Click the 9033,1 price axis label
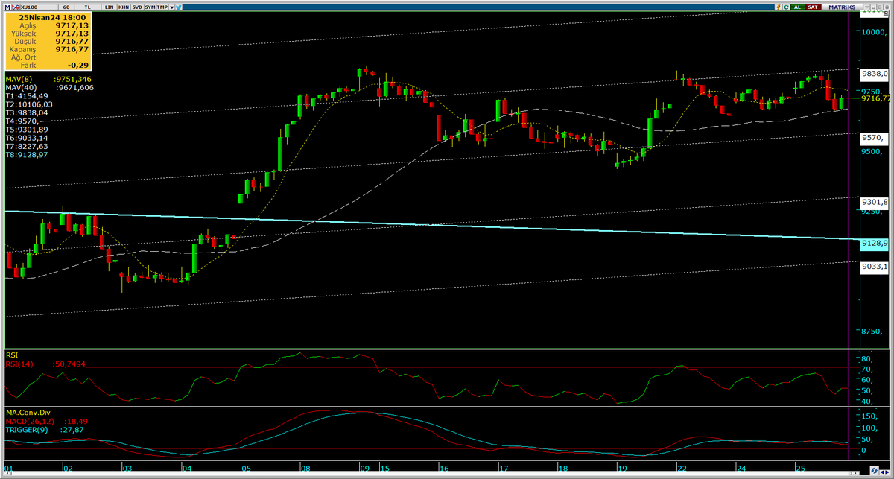Screen dimensions: 894x479 [876, 266]
